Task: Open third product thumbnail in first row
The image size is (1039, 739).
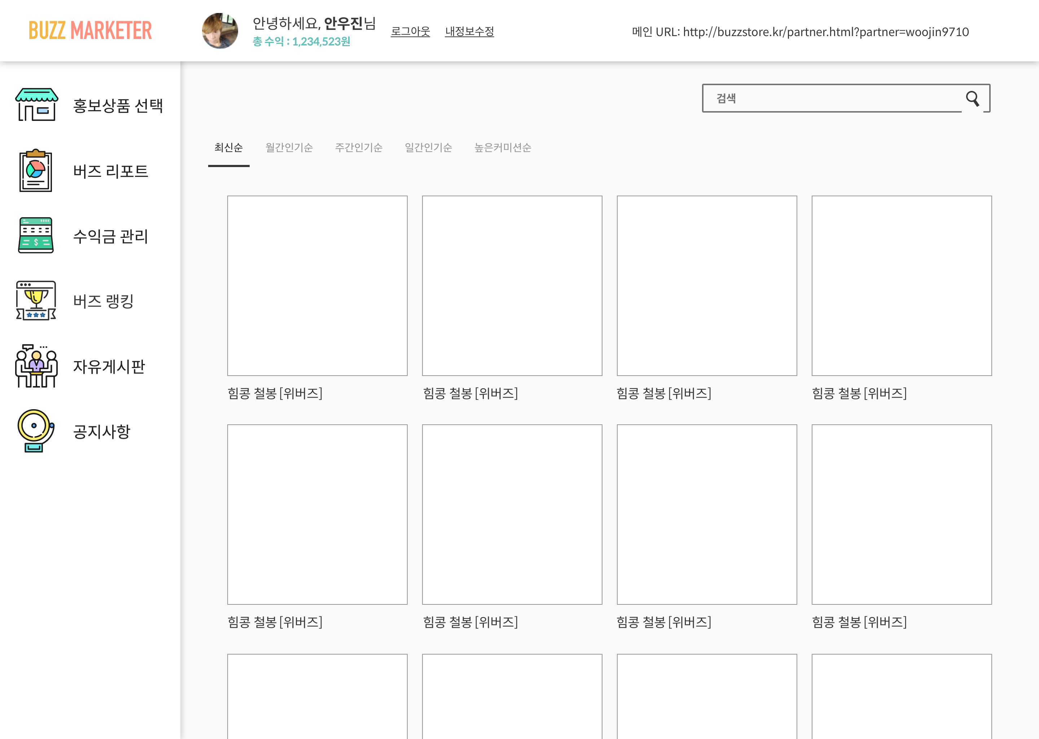Action: click(x=707, y=286)
